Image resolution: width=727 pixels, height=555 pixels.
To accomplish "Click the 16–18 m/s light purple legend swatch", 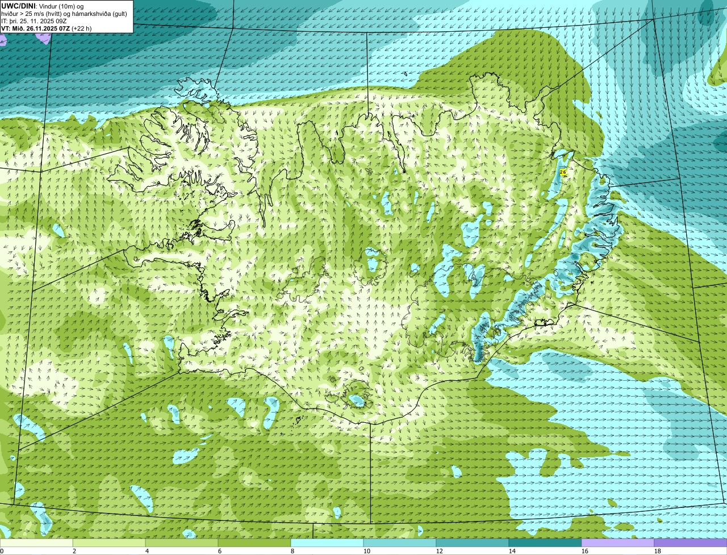I will 618,543.
